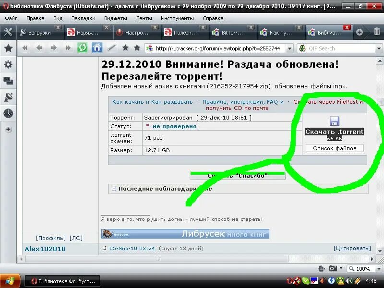The height and width of the screenshot is (288, 384).
Task: Open the Как качать и Как раздавать link
Action: pyautogui.click(x=152, y=102)
